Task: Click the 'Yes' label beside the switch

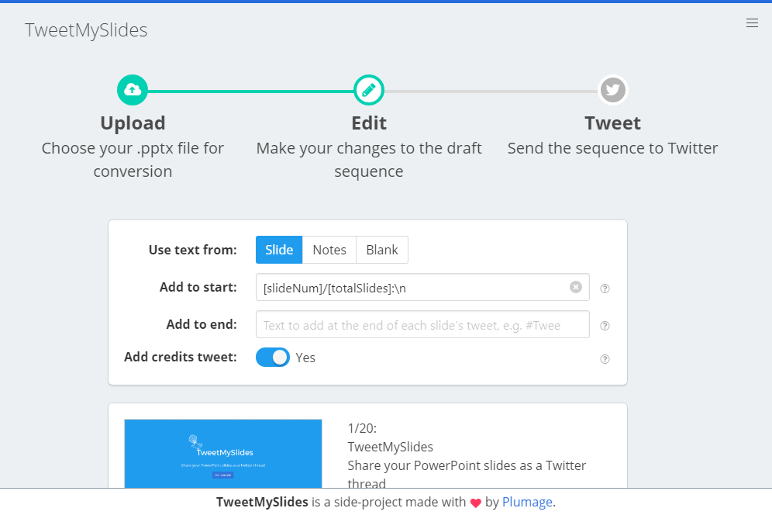Action: [x=305, y=358]
